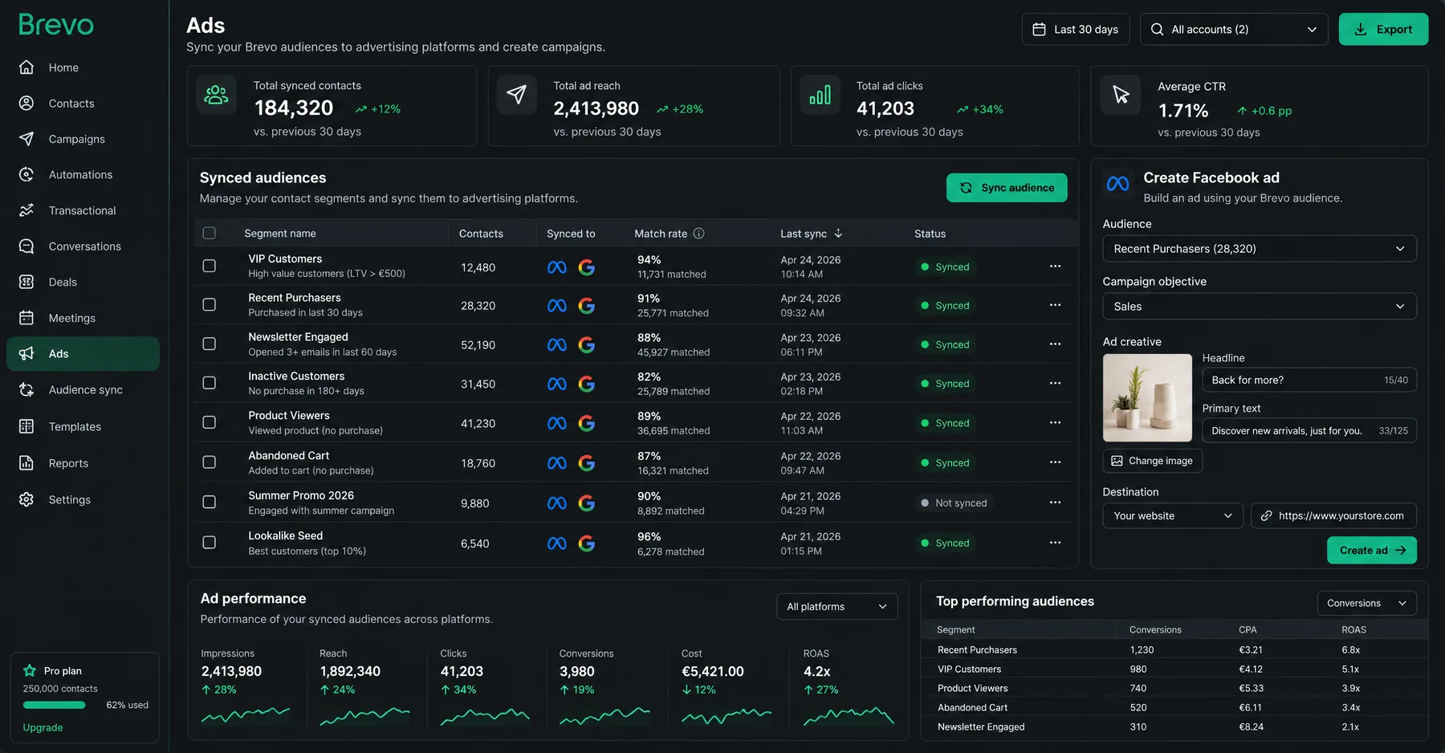Select the Inactive Customers row checkbox

point(210,383)
